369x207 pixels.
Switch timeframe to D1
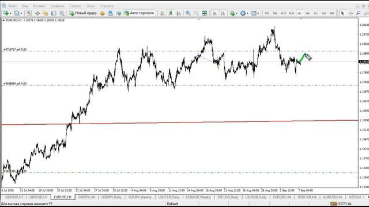(316, 13)
